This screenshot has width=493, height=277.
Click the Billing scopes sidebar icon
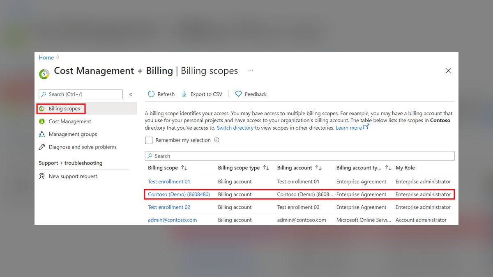click(x=41, y=109)
